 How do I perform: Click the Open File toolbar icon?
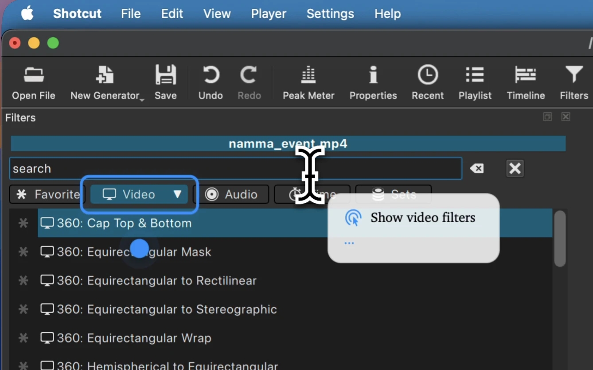pyautogui.click(x=34, y=75)
